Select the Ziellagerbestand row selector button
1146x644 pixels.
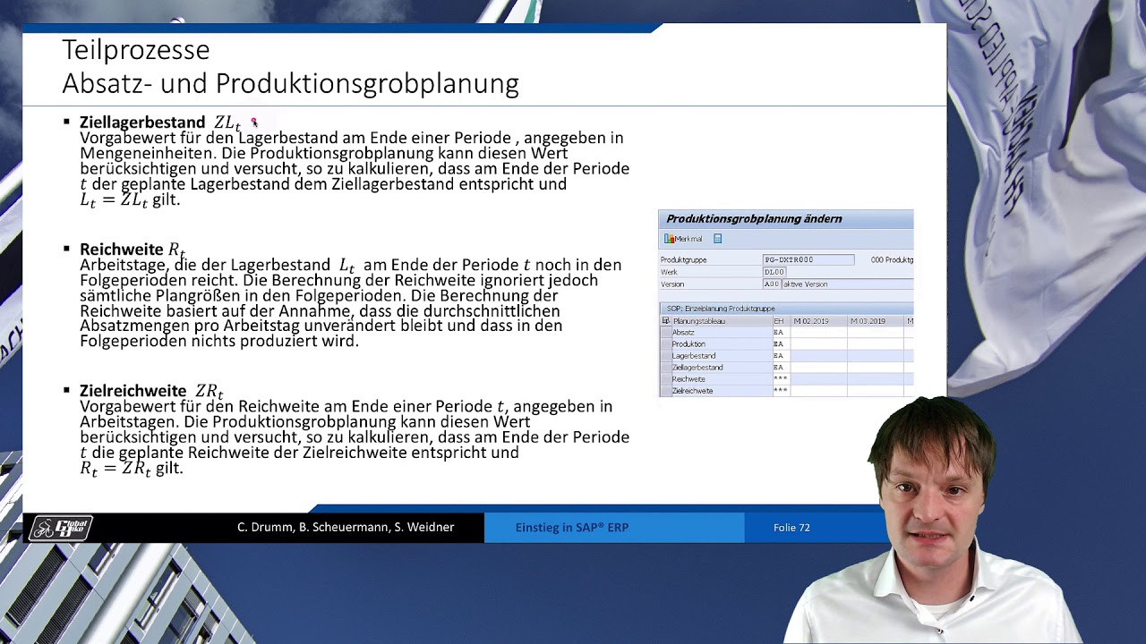[665, 368]
